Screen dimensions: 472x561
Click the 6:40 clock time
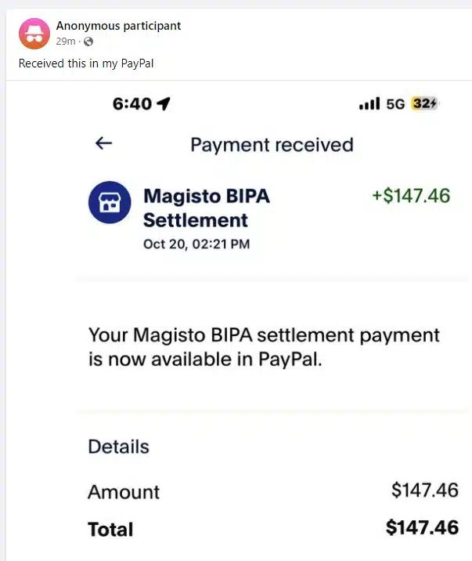132,104
